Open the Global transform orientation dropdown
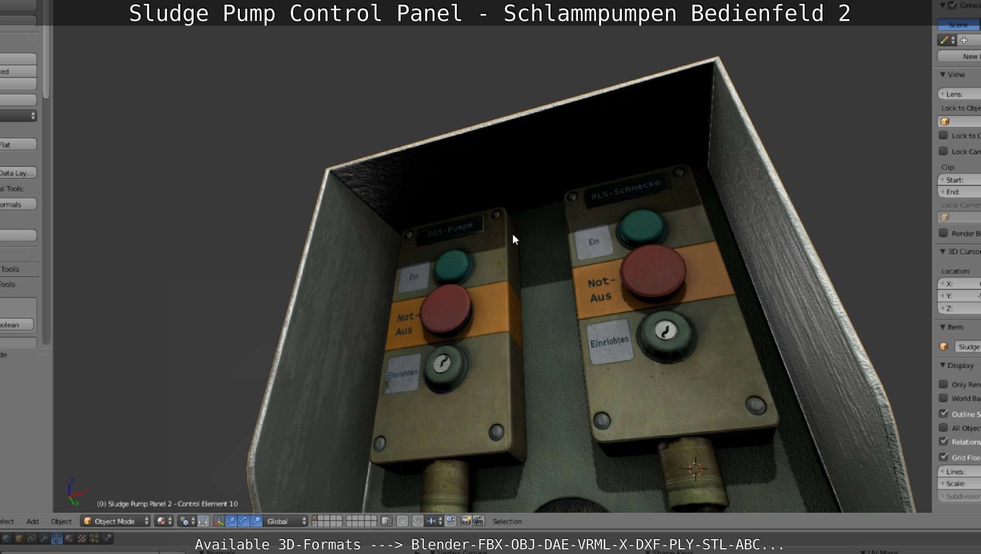 [x=285, y=521]
